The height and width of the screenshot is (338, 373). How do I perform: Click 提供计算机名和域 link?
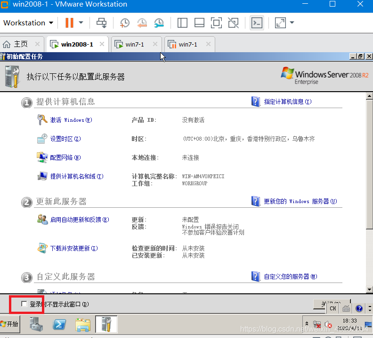tap(77, 176)
